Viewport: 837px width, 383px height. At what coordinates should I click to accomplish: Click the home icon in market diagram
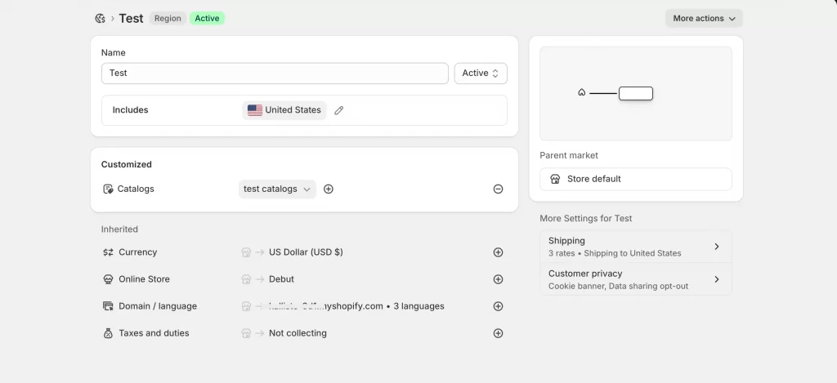pos(582,93)
